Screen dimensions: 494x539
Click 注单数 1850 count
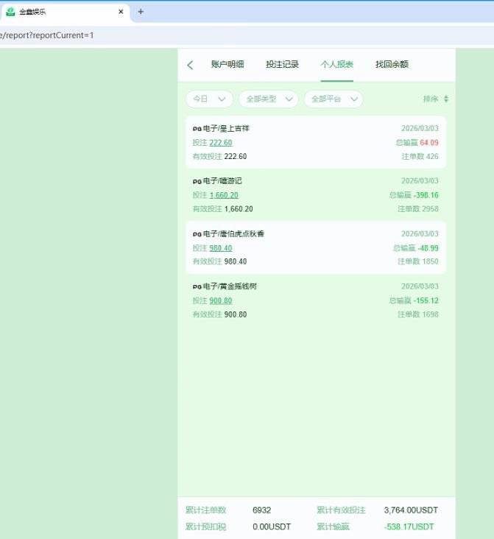tap(418, 261)
